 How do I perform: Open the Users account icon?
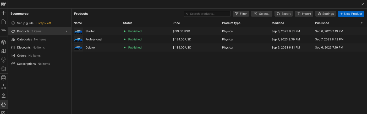[4, 96]
